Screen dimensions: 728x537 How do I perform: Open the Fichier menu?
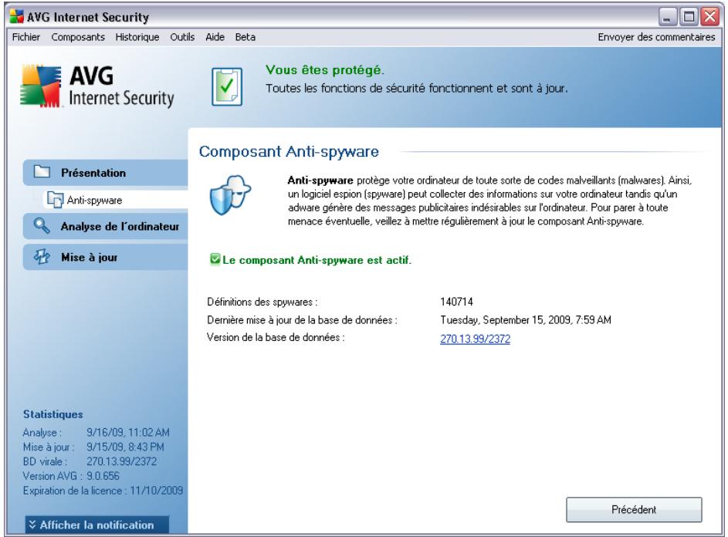point(26,37)
